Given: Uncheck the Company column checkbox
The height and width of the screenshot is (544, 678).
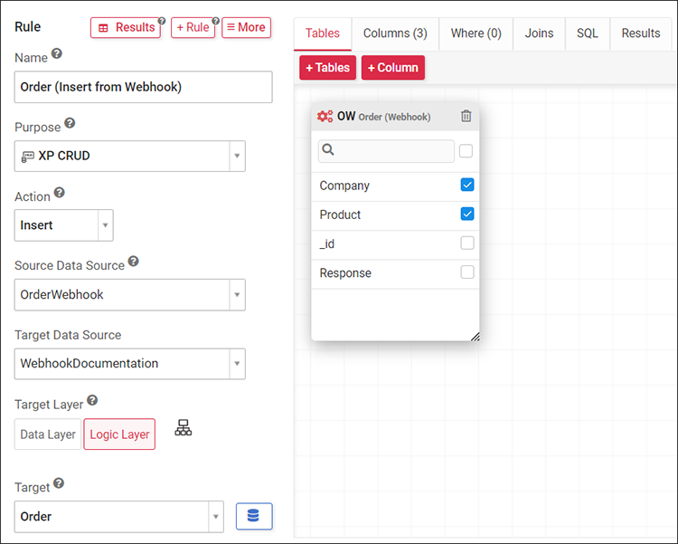Looking at the screenshot, I should [x=466, y=185].
